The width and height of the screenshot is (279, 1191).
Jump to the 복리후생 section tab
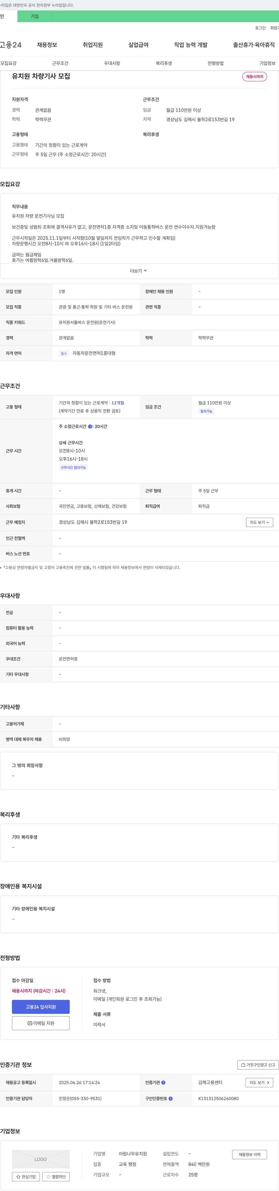164,63
